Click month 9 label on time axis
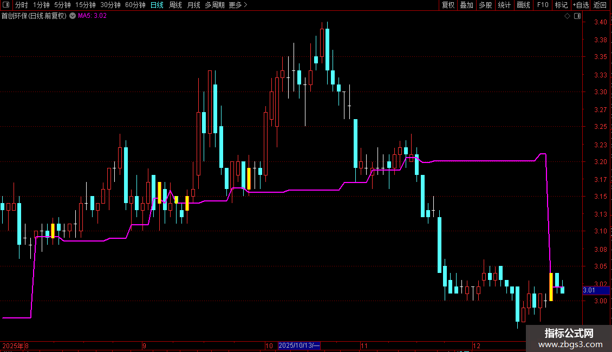 (144, 346)
